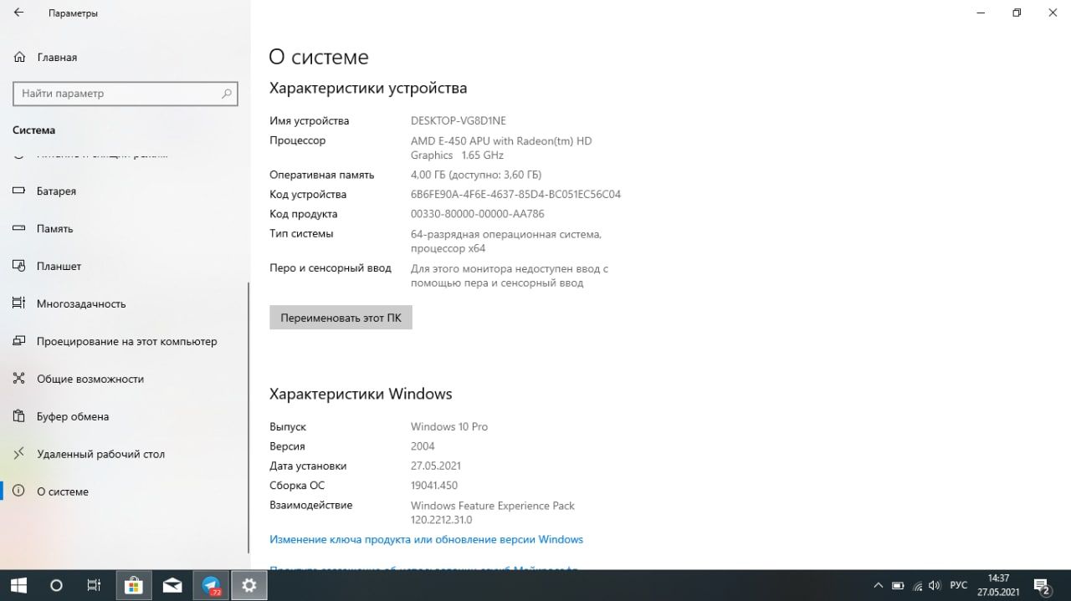The image size is (1071, 601).
Task: Select Проецирование на этот компьютер
Action: coord(126,341)
